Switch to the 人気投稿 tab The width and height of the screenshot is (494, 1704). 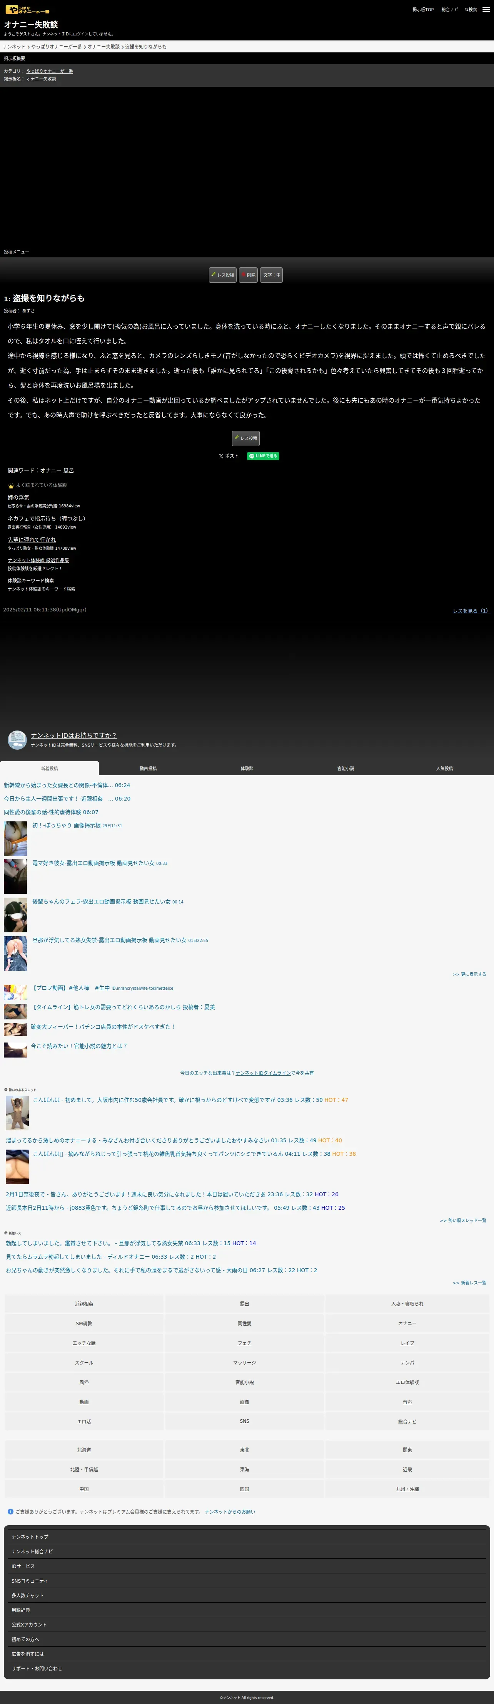pyautogui.click(x=444, y=768)
